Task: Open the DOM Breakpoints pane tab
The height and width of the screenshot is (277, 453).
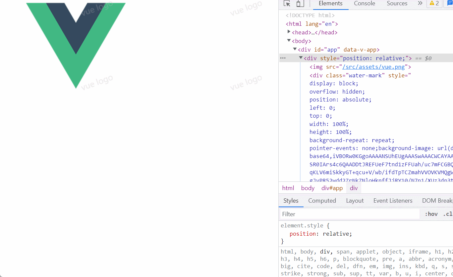Action: 437,201
